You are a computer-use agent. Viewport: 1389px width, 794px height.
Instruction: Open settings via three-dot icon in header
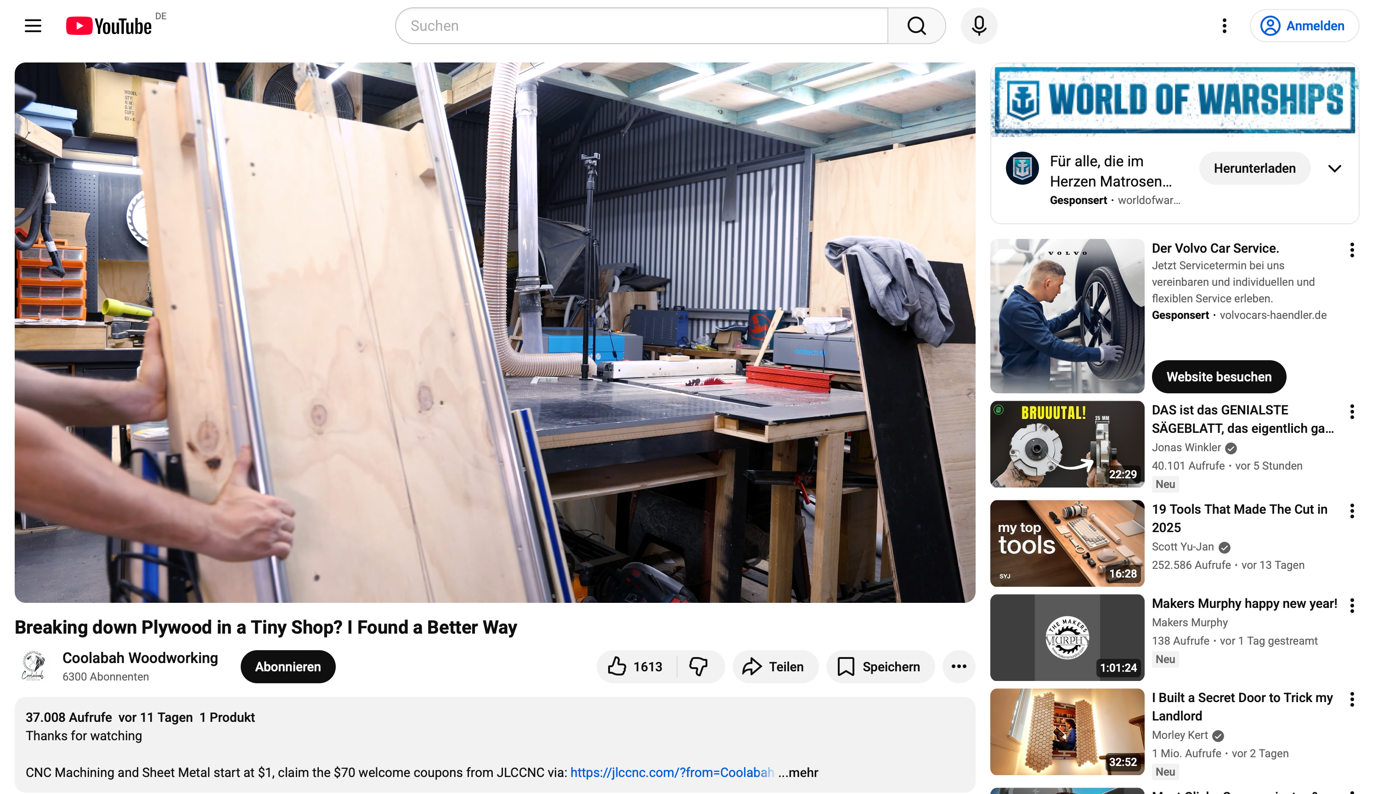[x=1224, y=26]
